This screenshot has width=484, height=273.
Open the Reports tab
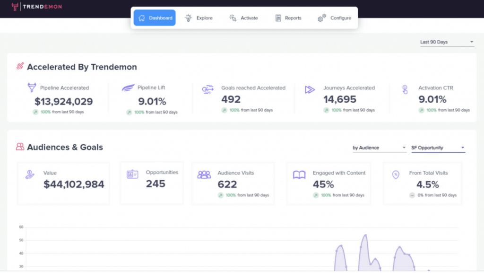pyautogui.click(x=288, y=18)
